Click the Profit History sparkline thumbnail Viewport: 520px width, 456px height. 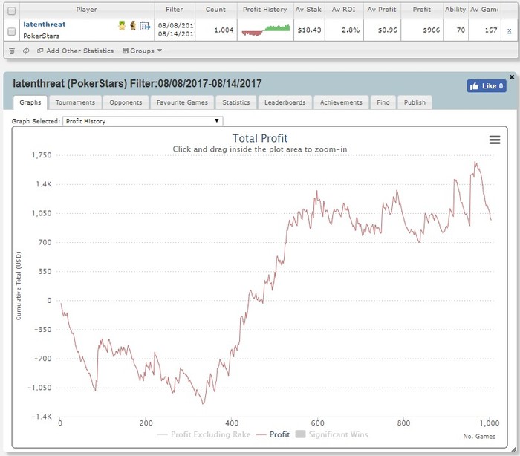tap(266, 30)
